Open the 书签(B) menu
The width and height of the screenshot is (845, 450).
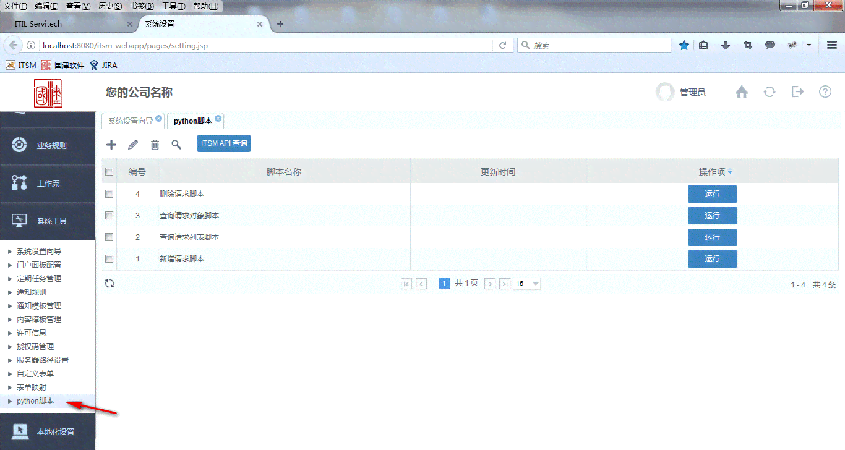click(142, 6)
